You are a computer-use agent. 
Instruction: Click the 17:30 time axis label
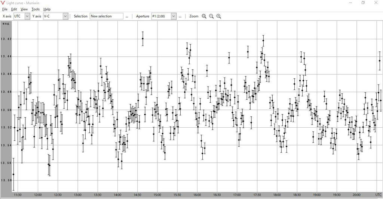coord(257,195)
